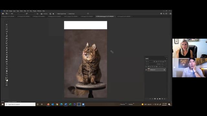Select the Eyedropper tool
207x116 pixels.
[6, 36]
